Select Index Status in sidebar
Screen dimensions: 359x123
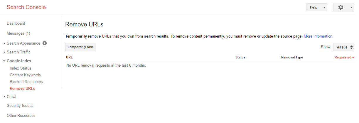(21, 68)
